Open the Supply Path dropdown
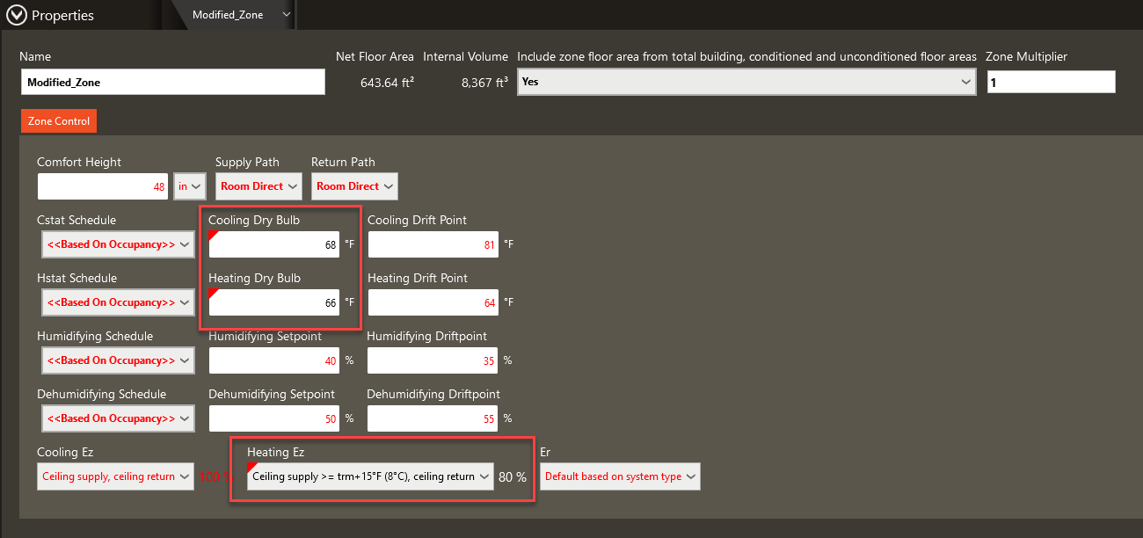 pos(258,186)
